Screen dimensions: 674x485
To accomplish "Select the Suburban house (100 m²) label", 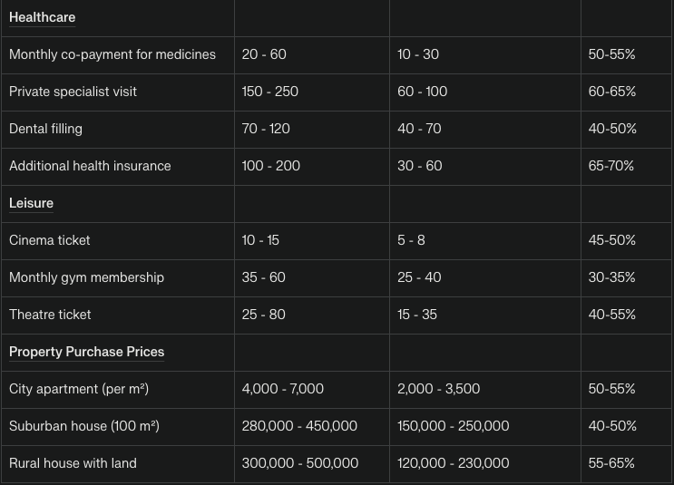I will 84,426.
